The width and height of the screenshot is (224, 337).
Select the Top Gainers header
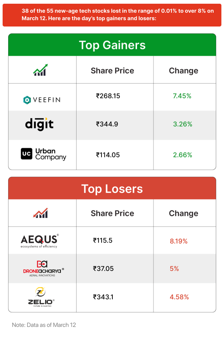coord(112,45)
